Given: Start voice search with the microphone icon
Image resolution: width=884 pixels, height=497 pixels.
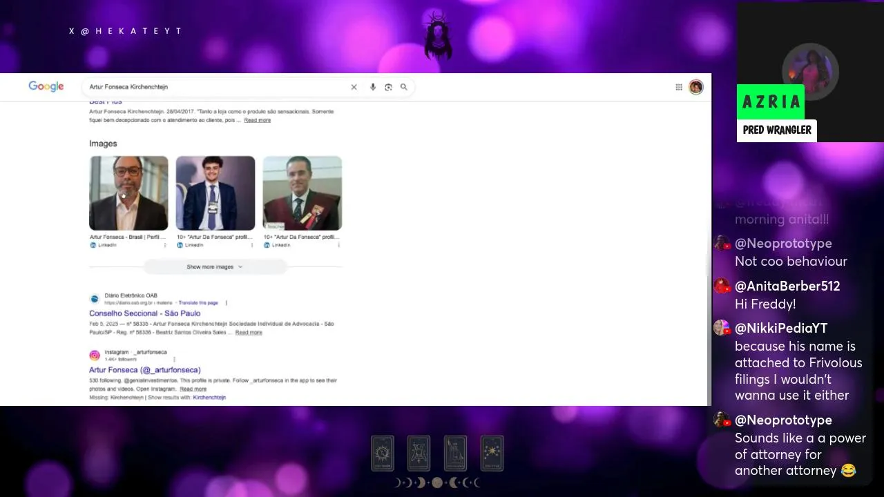Looking at the screenshot, I should click(373, 87).
